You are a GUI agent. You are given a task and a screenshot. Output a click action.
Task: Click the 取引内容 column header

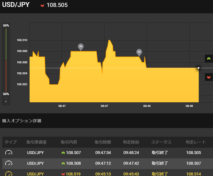[69, 142]
